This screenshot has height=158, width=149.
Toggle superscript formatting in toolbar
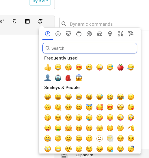point(2,21)
